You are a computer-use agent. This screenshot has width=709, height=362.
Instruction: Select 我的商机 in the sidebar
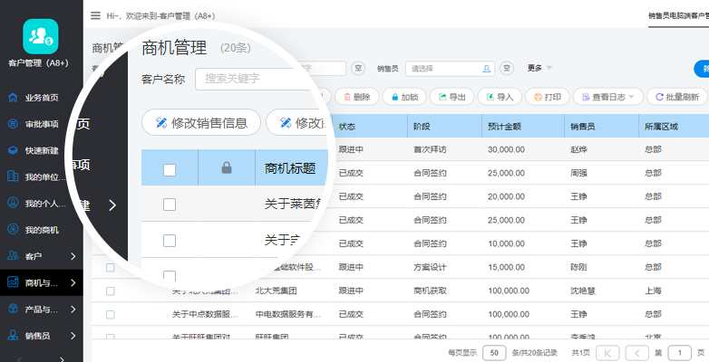[42, 230]
